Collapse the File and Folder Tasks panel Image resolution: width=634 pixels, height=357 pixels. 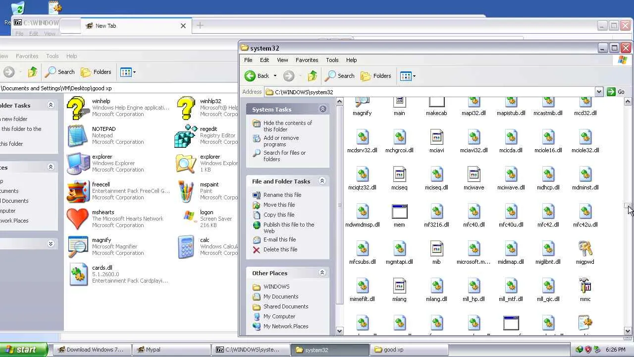(322, 181)
